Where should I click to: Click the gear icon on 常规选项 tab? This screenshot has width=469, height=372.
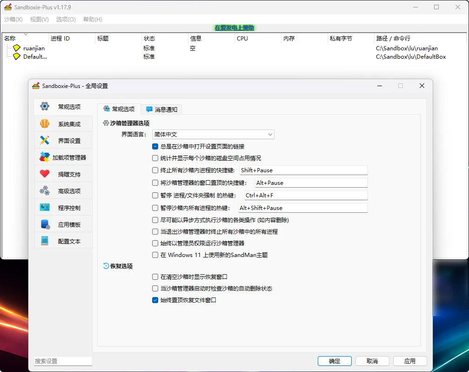(107, 108)
